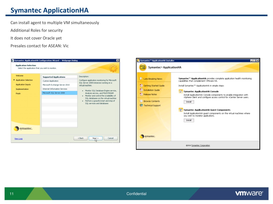Click the Symantec logo in the wizard sidebar
The height and width of the screenshot is (204, 273).
(23, 129)
